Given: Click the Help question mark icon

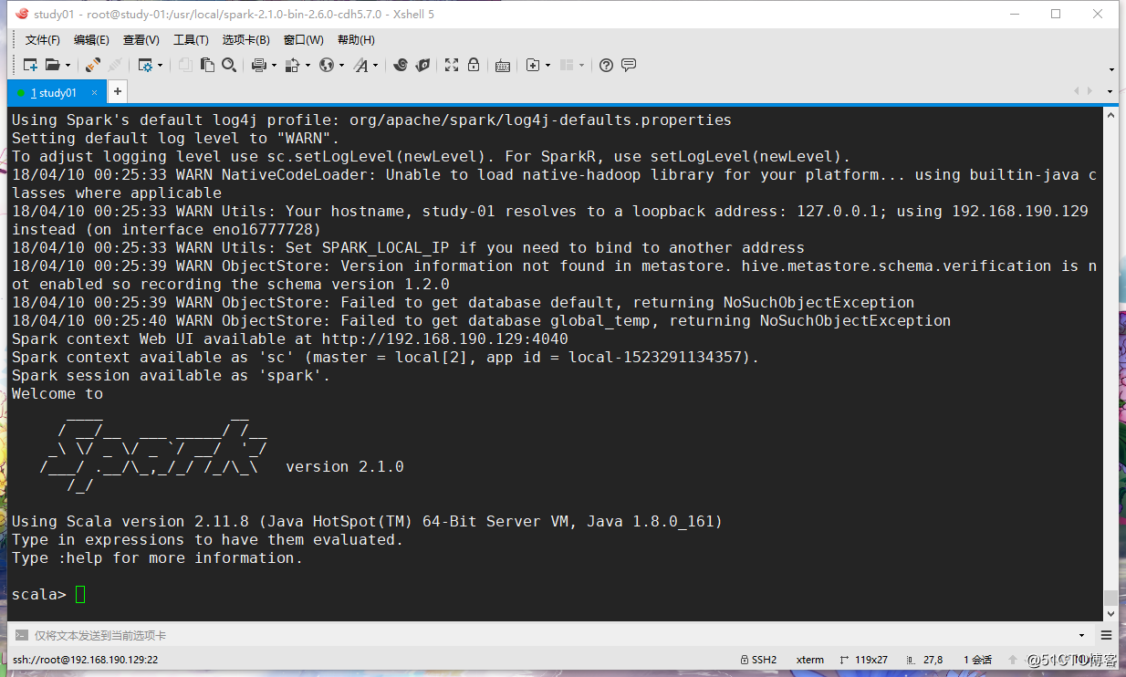Looking at the screenshot, I should pyautogui.click(x=606, y=65).
